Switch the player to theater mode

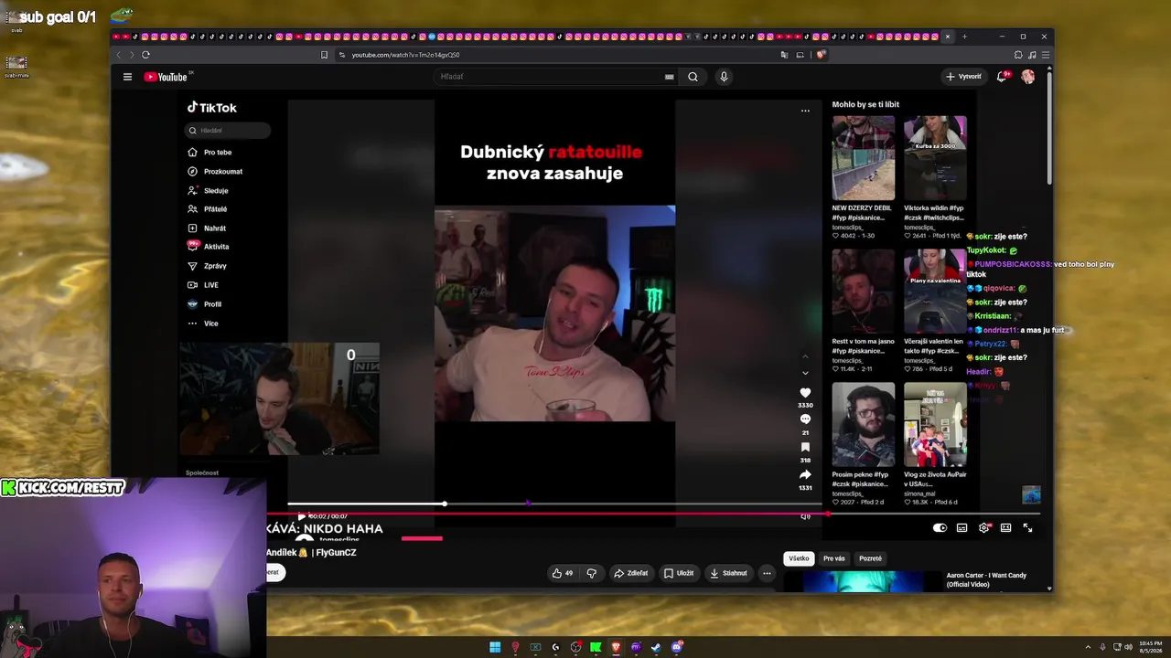[x=1005, y=527]
